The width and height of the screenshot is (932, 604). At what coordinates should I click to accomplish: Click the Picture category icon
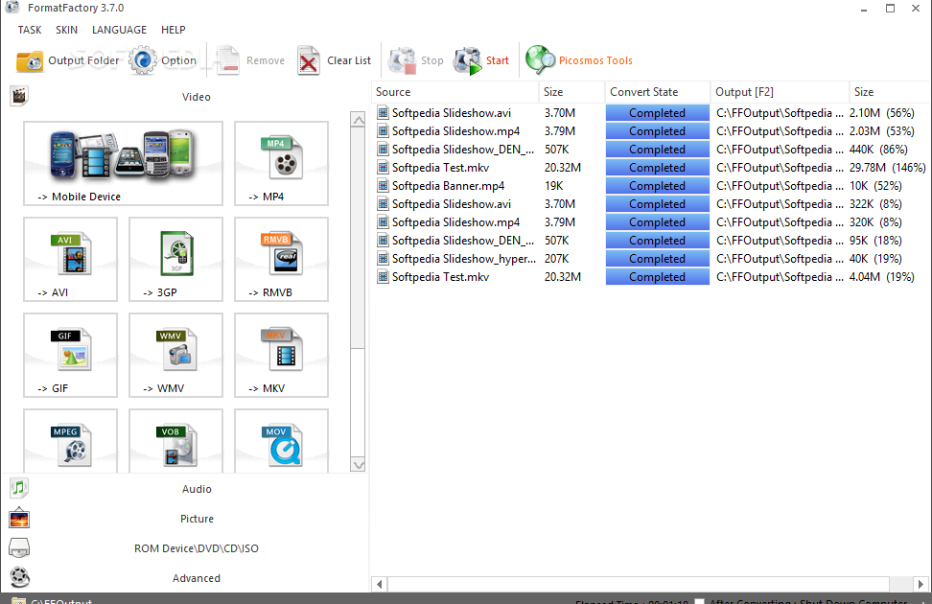click(x=19, y=519)
